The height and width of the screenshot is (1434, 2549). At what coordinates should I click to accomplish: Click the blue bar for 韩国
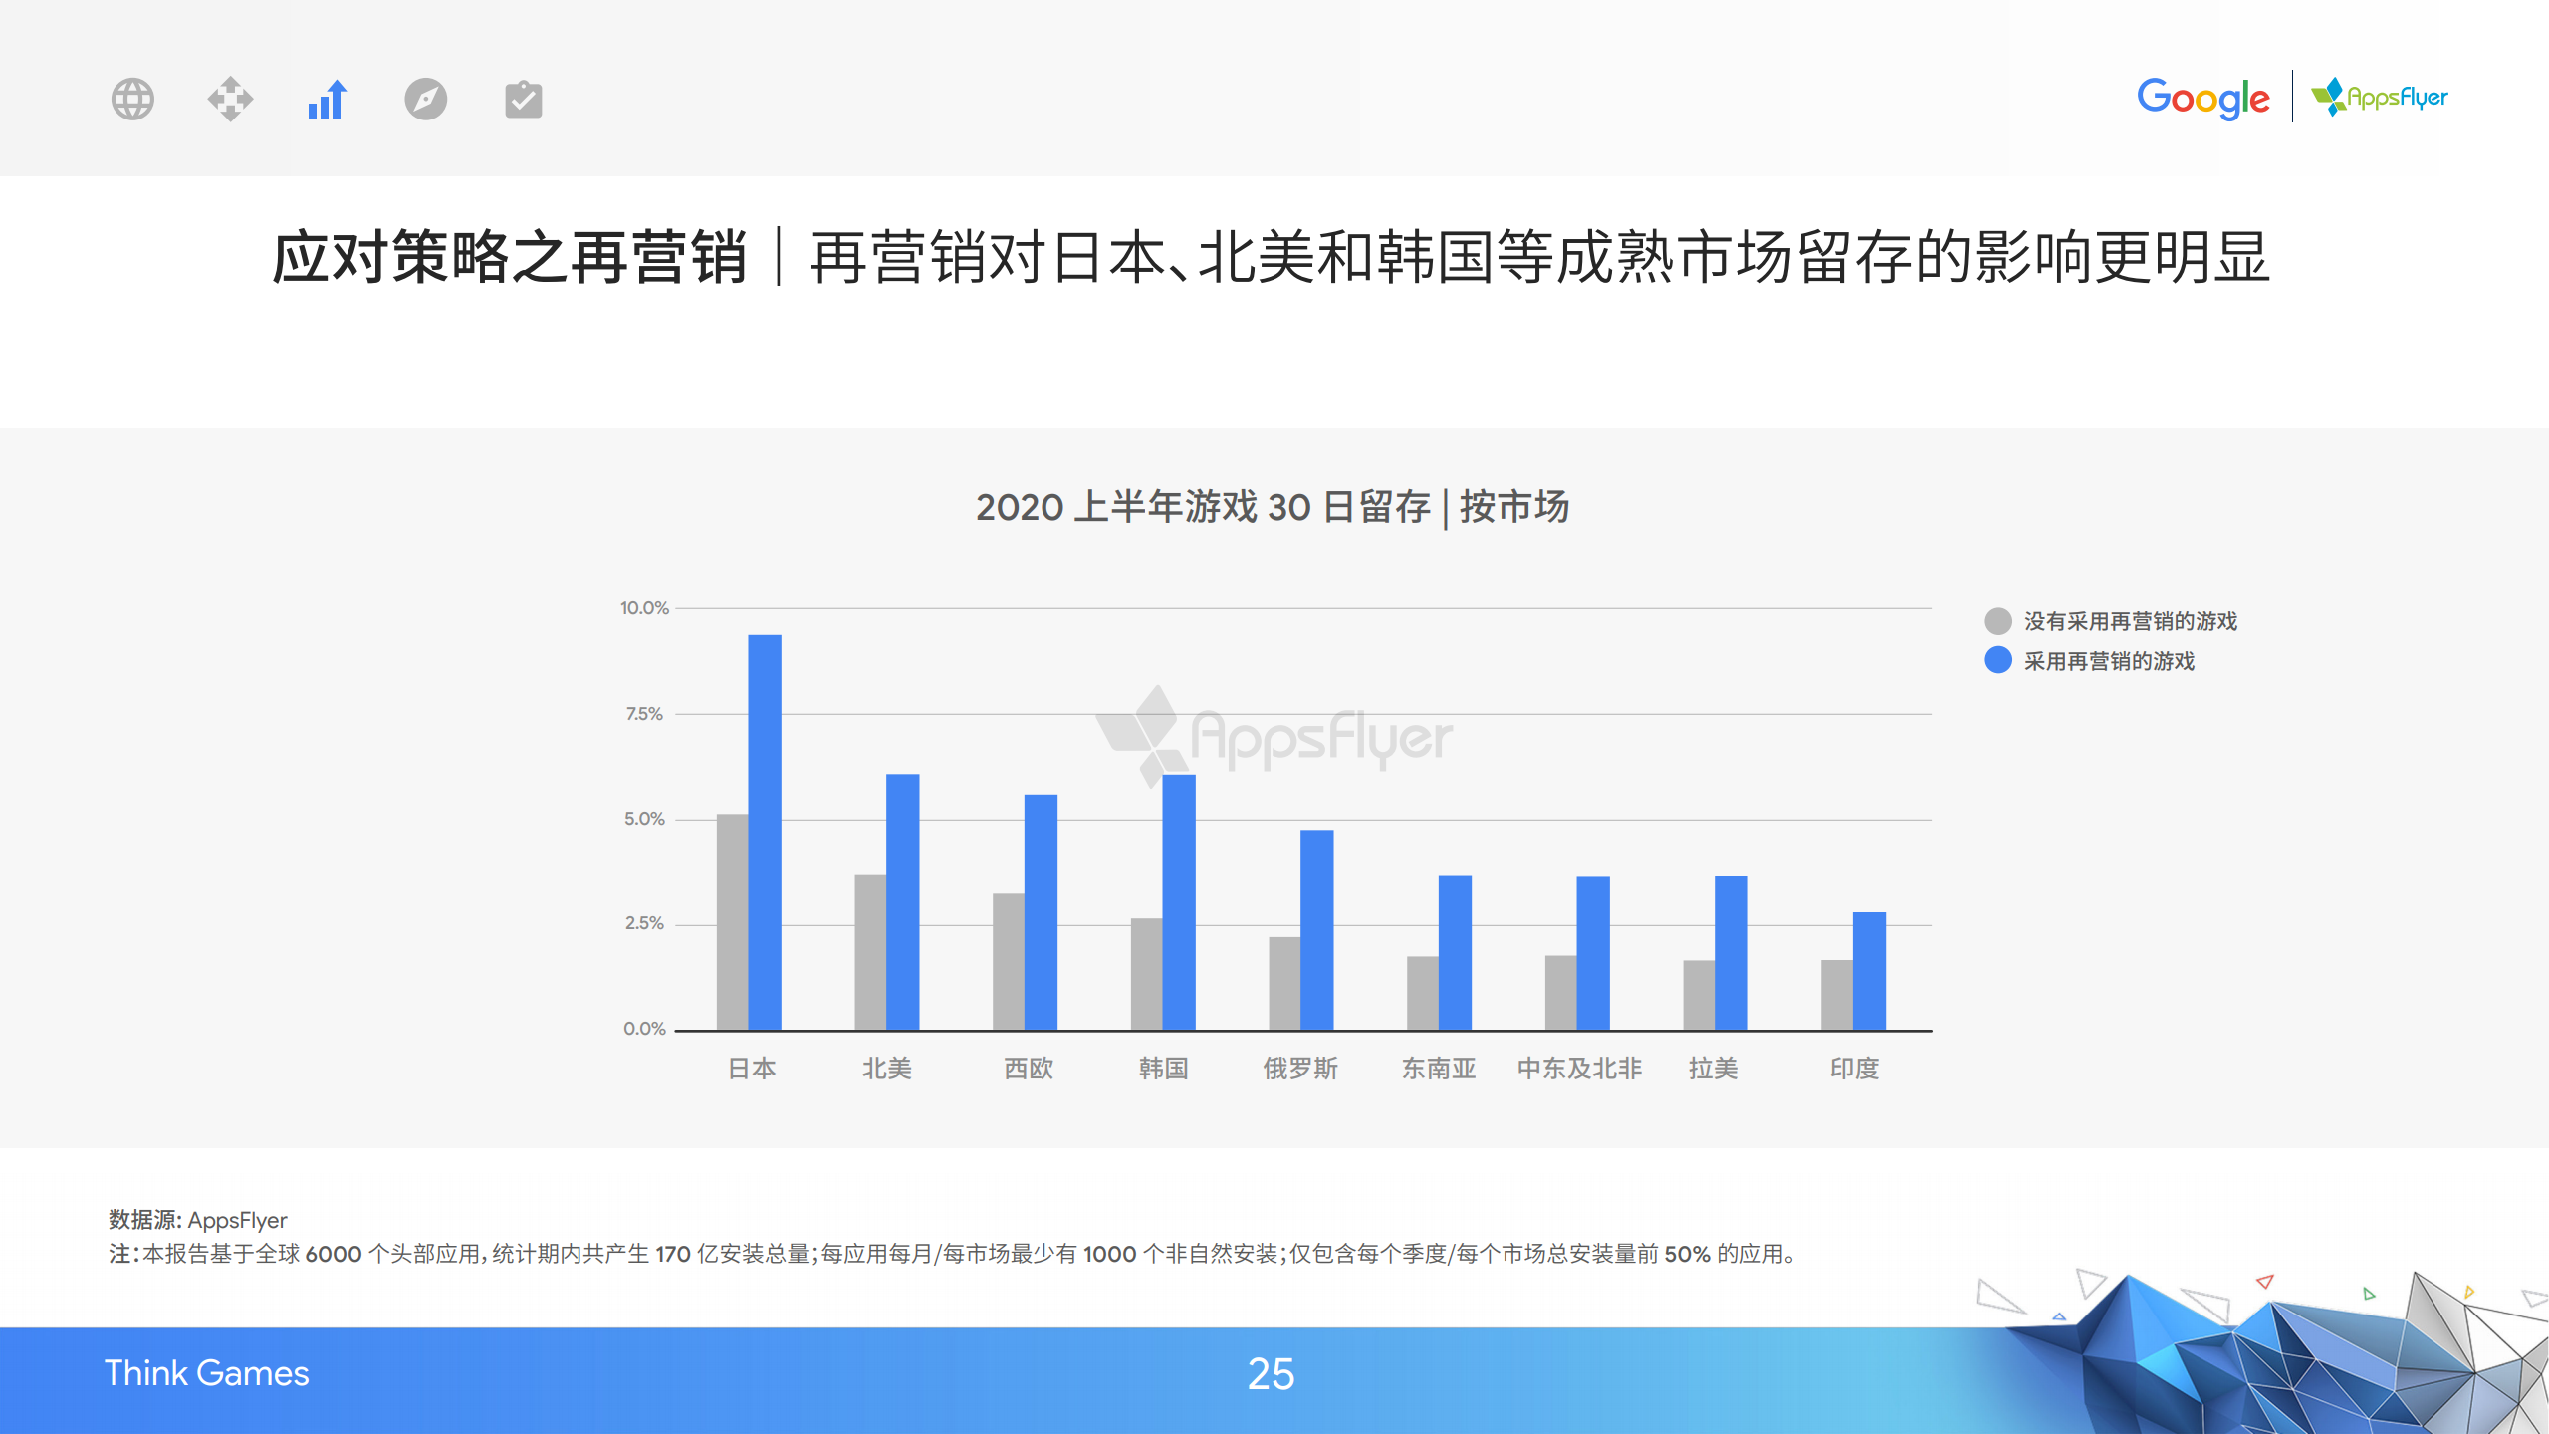click(1178, 901)
